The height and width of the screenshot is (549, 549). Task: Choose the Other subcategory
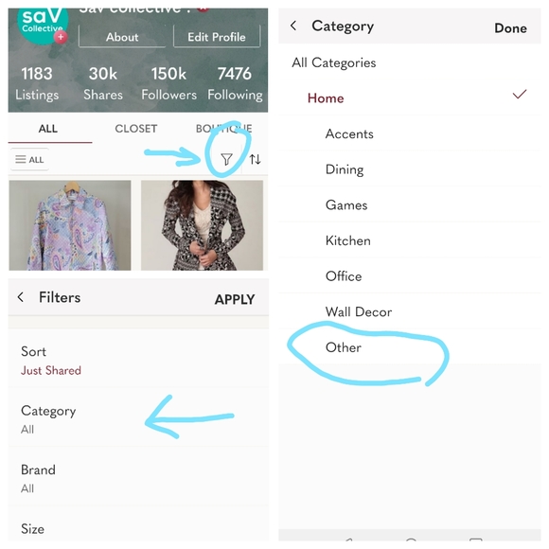point(410,347)
